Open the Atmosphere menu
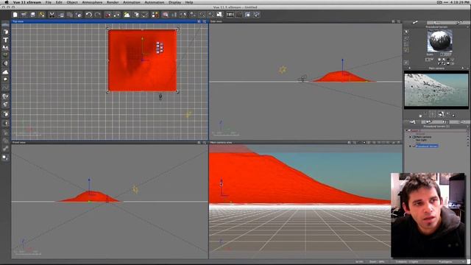This screenshot has width=471, height=265. (92, 2)
